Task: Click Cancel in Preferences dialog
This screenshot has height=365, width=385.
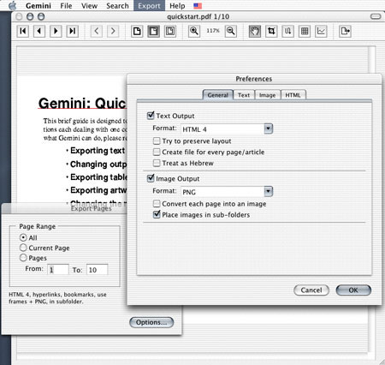Action: [x=311, y=290]
